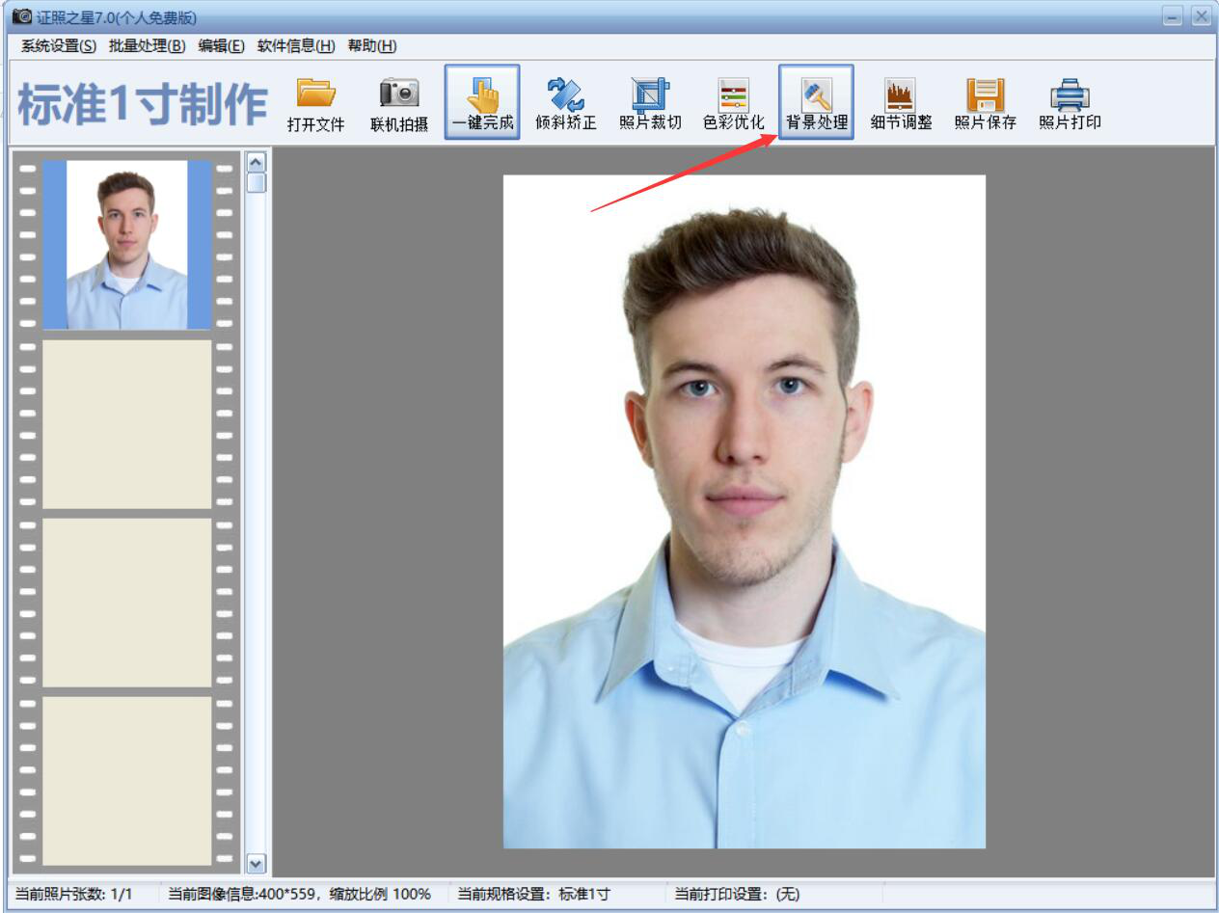This screenshot has width=1219, height=913.
Task: Click the main photo preview
Action: tap(744, 511)
